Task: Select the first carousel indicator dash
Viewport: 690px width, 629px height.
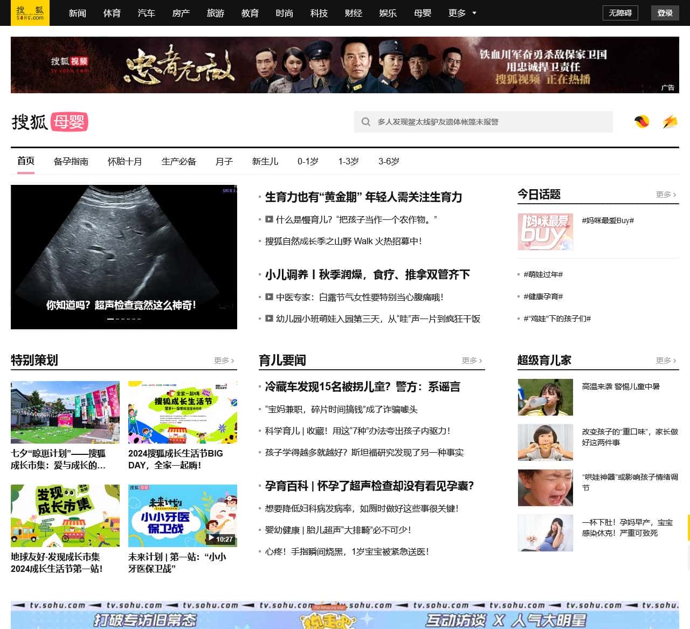Action: click(x=110, y=319)
